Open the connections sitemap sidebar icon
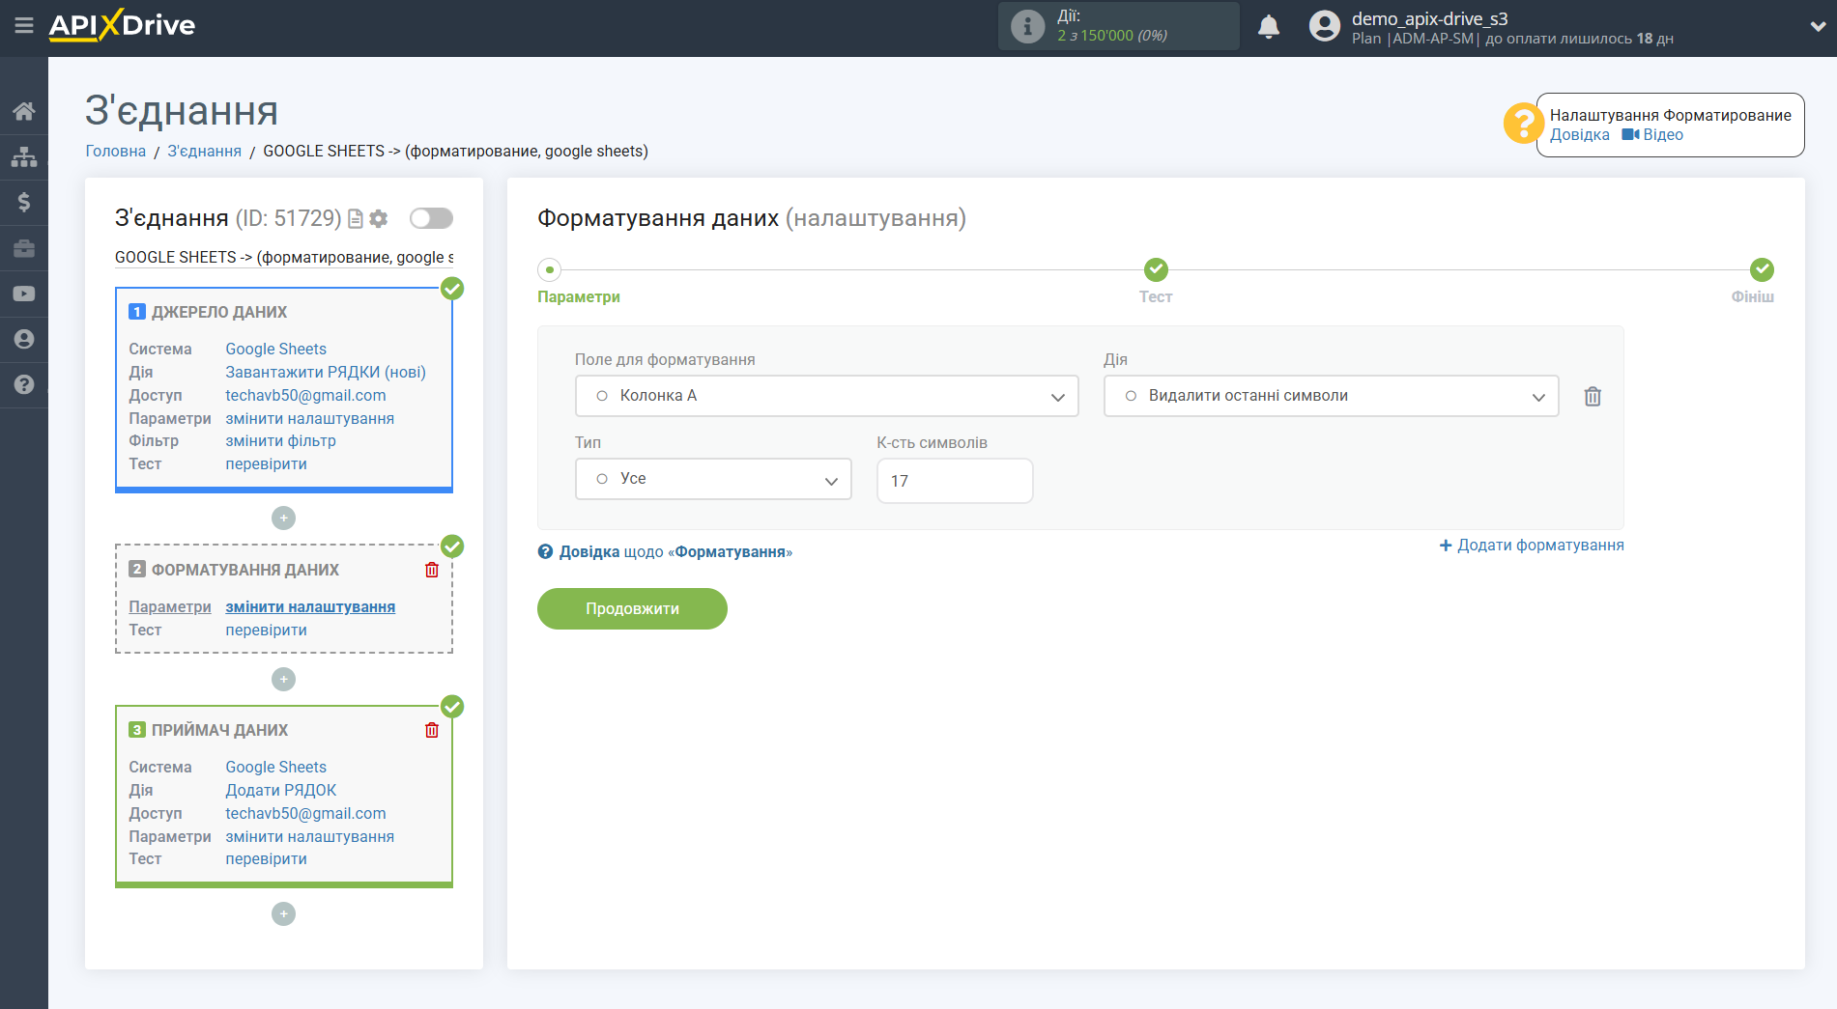Viewport: 1837px width, 1009px height. coord(24,156)
